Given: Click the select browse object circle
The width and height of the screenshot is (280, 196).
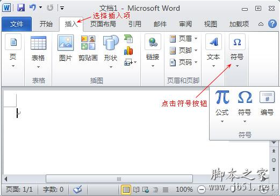Looking at the screenshot, I should coord(274,160).
